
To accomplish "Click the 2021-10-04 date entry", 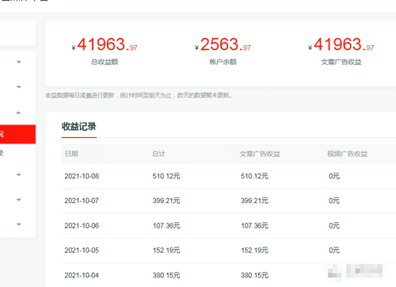I will (82, 275).
